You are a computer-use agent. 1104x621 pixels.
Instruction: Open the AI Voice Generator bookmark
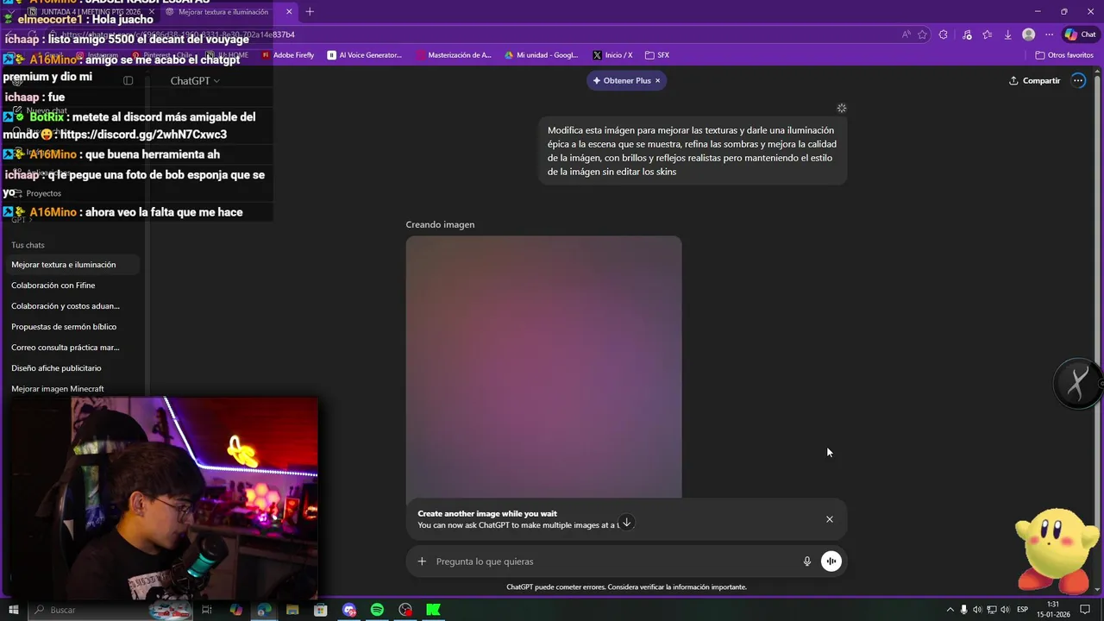[365, 55]
